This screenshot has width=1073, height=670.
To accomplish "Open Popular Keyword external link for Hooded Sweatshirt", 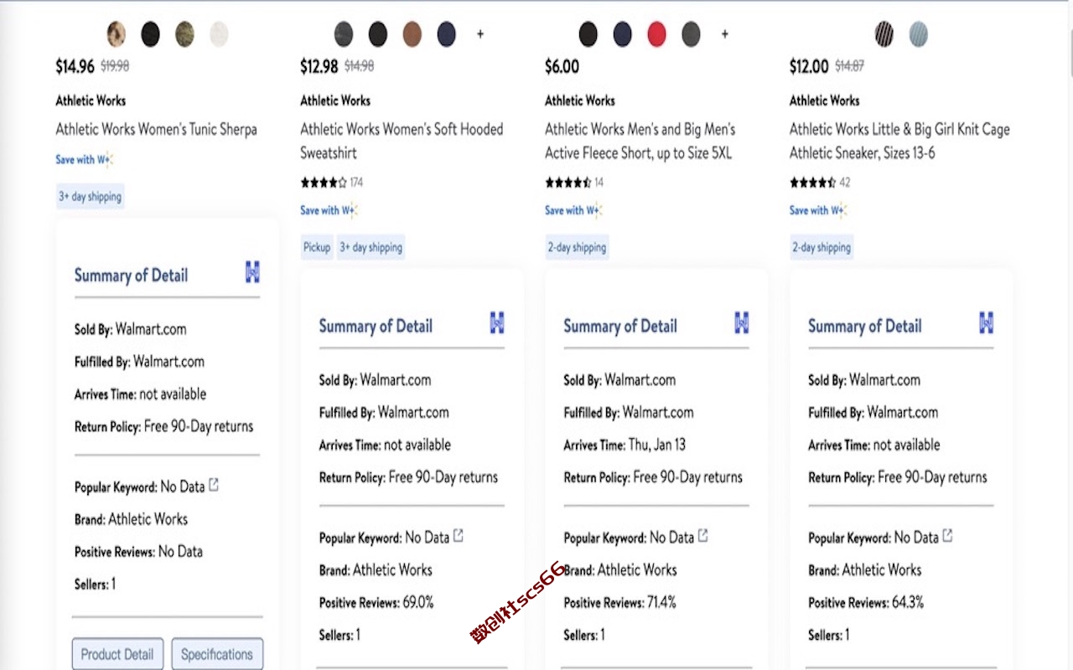I will point(459,536).
